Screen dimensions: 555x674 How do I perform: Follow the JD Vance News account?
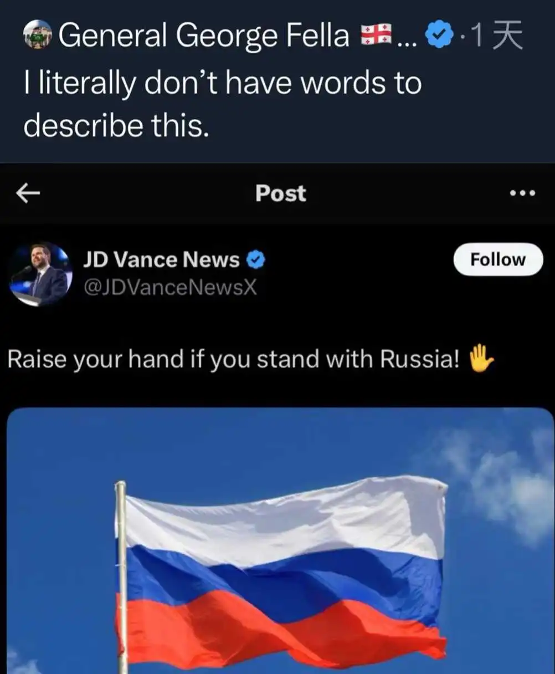coord(498,259)
